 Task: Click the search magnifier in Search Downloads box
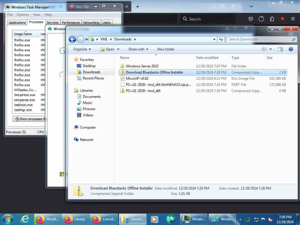pos(294,39)
